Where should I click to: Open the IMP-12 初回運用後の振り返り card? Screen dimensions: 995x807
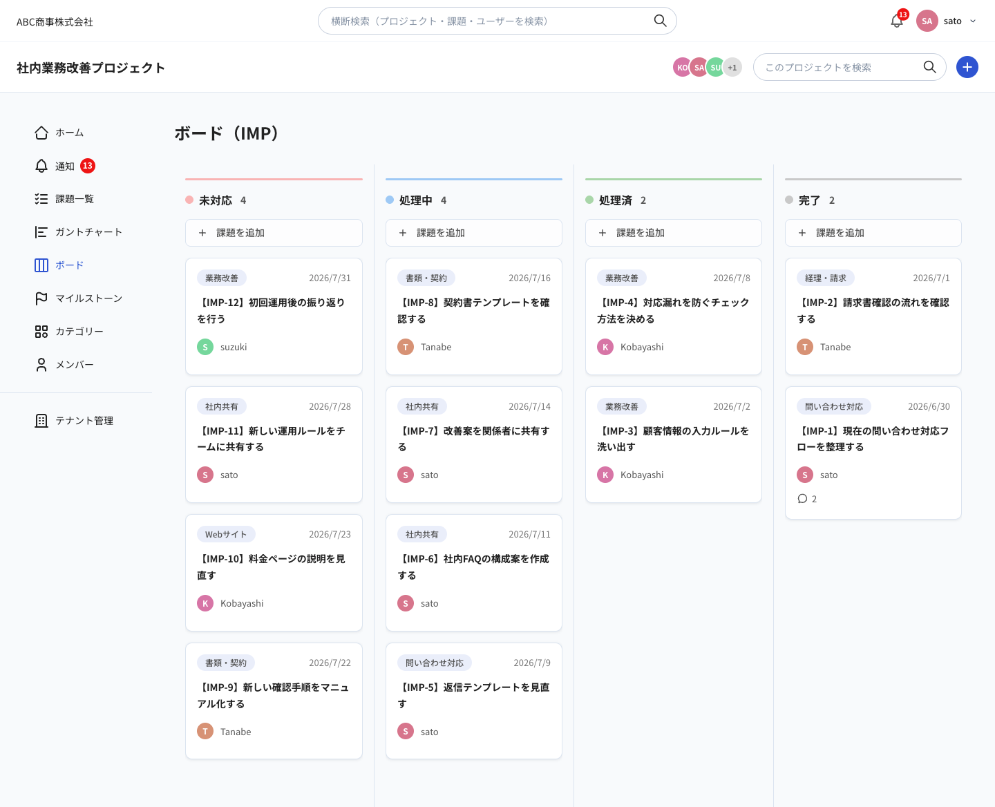pos(274,316)
